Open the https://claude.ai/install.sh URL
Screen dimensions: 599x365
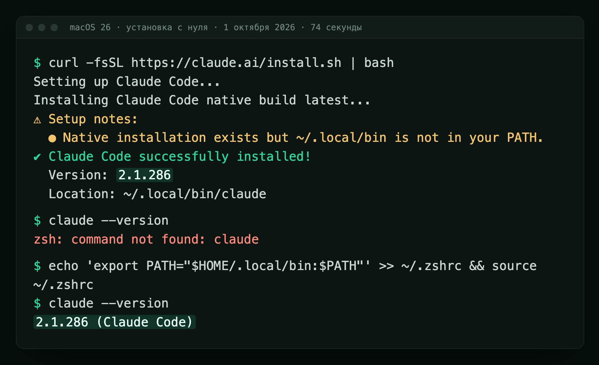[236, 63]
